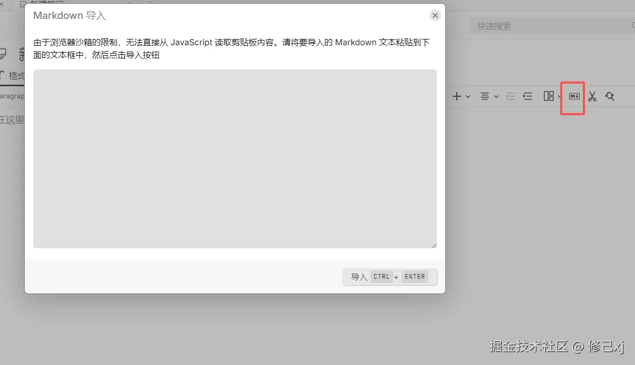Click the plus insert-block icon

[456, 96]
